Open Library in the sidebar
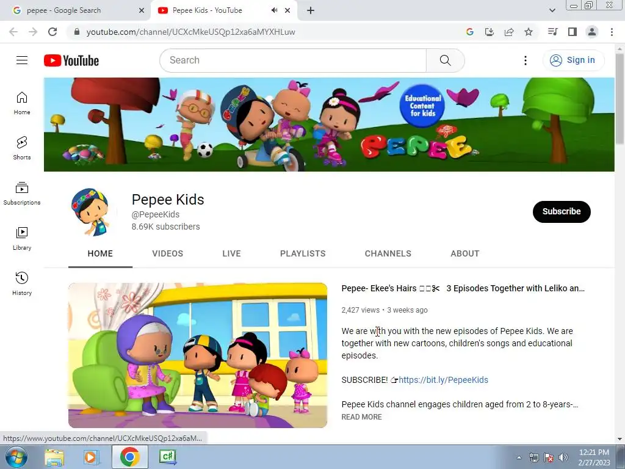625x469 pixels. 22,239
